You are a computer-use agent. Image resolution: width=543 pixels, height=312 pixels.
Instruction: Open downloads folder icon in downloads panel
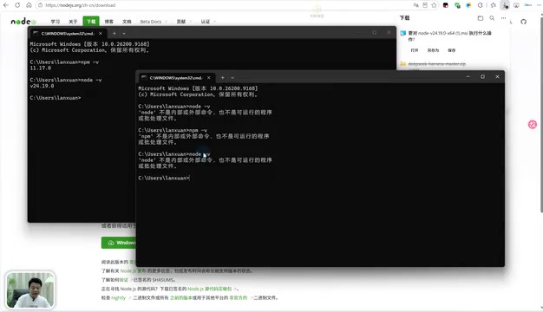[x=481, y=18]
